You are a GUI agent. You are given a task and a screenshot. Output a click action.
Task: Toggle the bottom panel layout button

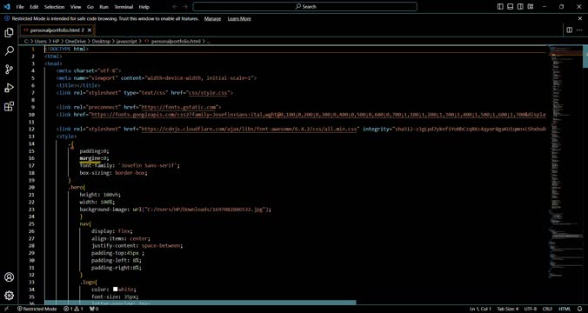tap(511, 6)
